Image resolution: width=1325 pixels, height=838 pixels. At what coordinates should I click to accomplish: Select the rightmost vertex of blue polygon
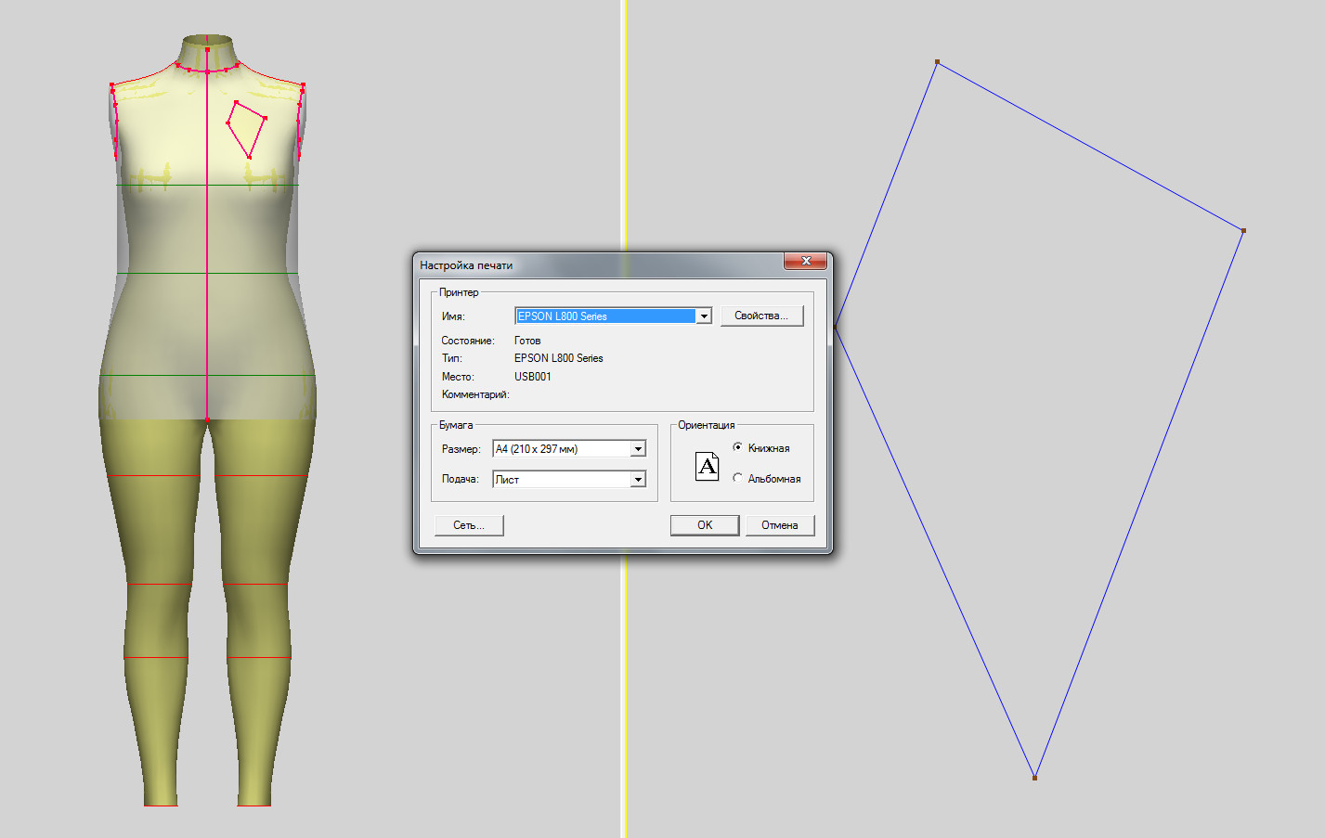[x=1243, y=230]
